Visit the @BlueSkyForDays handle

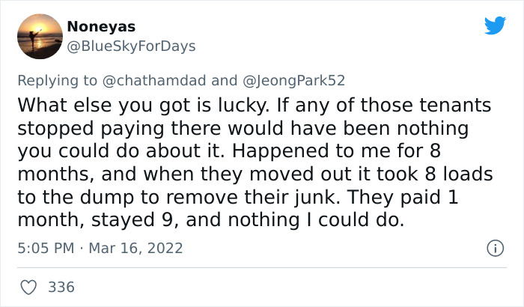click(131, 46)
